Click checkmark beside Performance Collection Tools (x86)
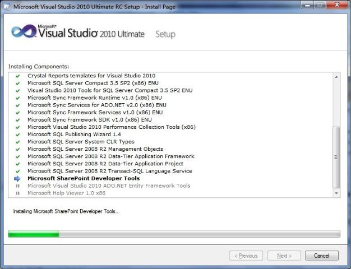 pos(18,127)
